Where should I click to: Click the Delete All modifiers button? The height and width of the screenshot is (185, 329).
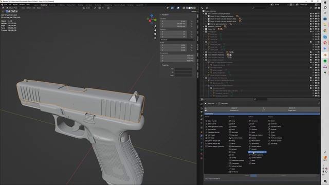(x=292, y=108)
